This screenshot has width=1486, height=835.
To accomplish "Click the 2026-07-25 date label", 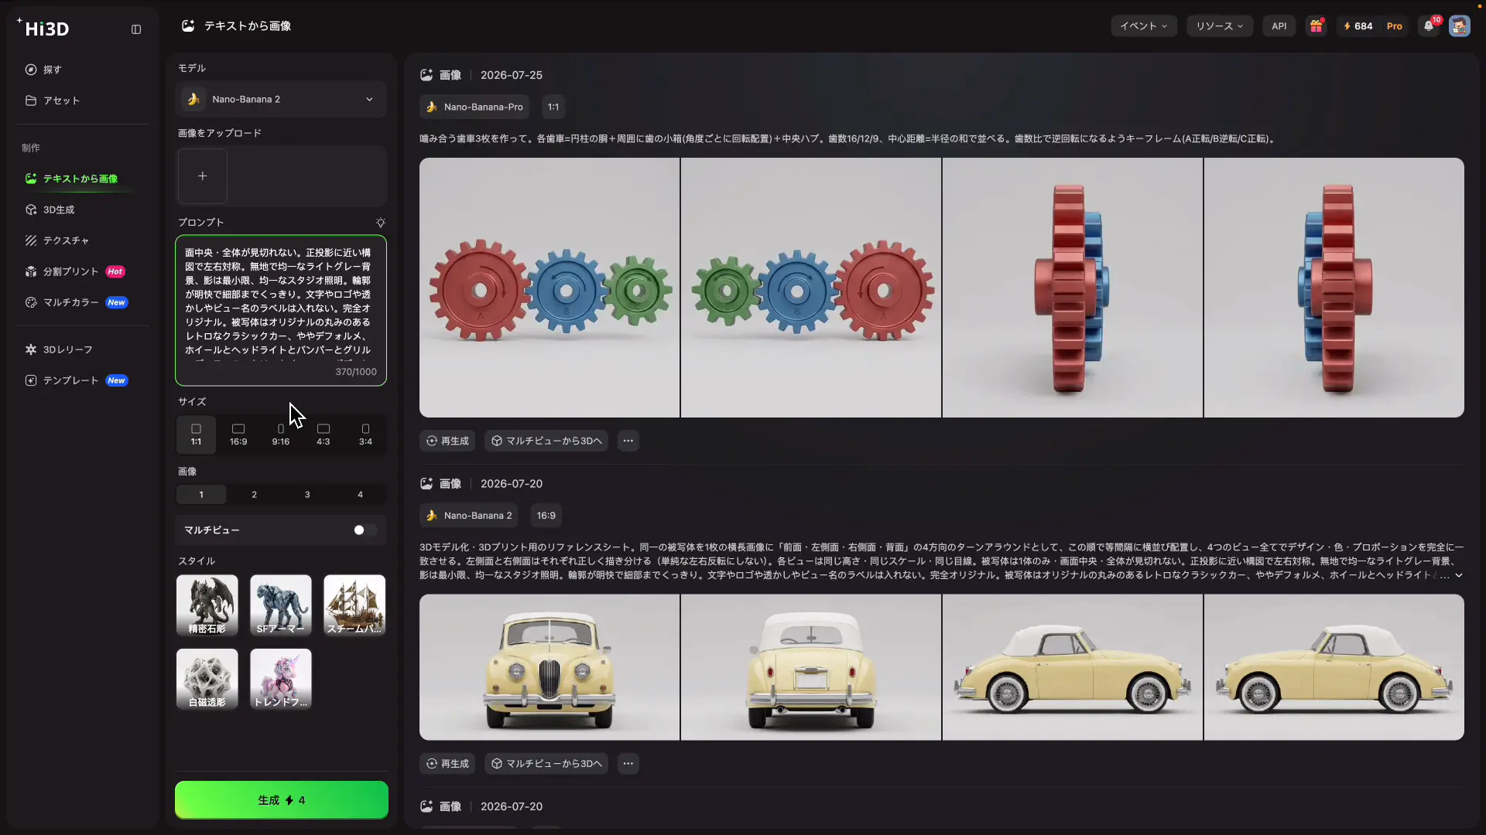I will click(512, 75).
